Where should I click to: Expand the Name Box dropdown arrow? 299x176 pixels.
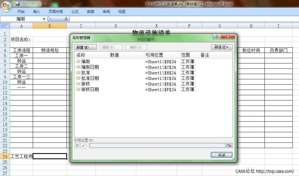point(44,19)
